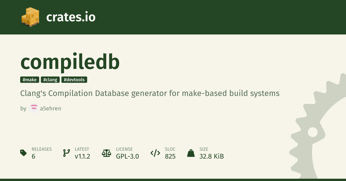Select the #devtools tag
Screen dimensions: 346x181
coord(74,80)
